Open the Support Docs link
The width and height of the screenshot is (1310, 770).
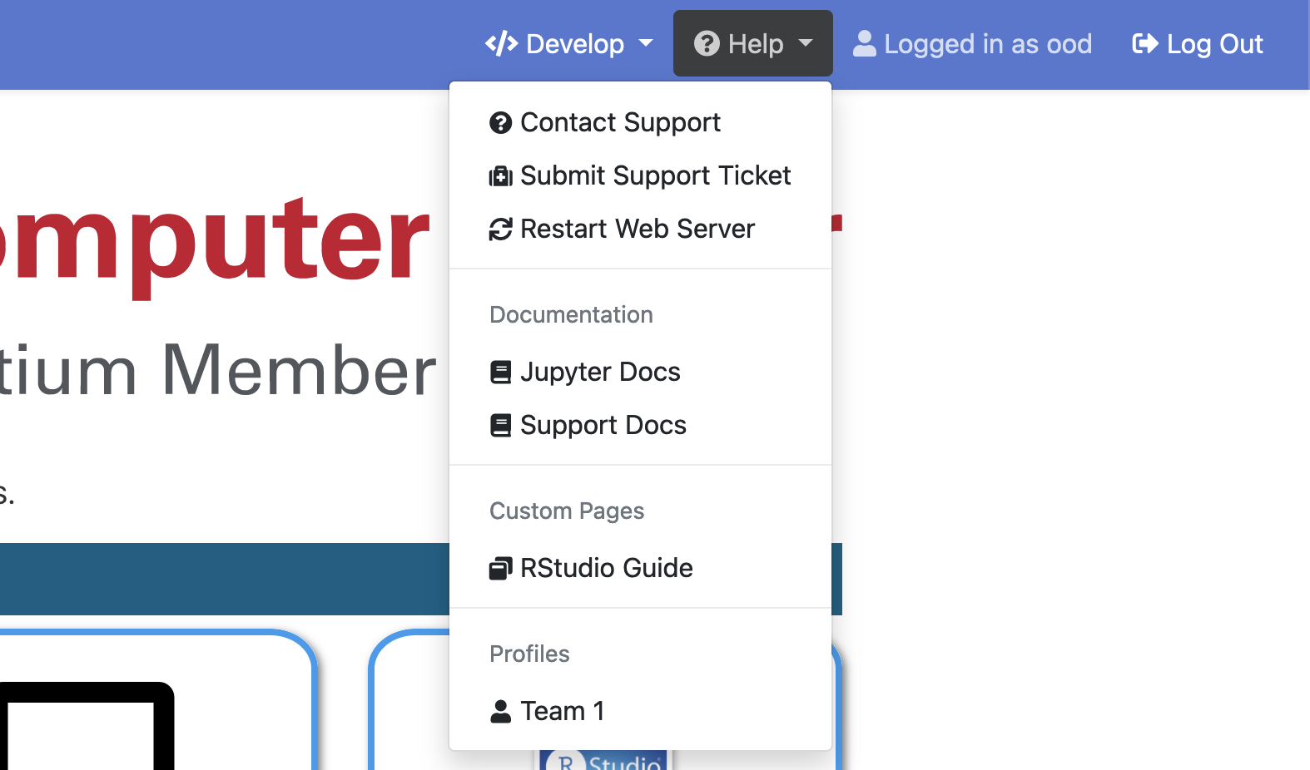pyautogui.click(x=603, y=426)
